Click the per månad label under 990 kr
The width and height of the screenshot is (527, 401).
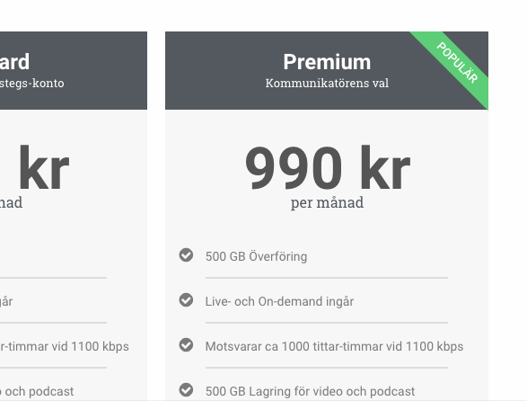pyautogui.click(x=327, y=202)
